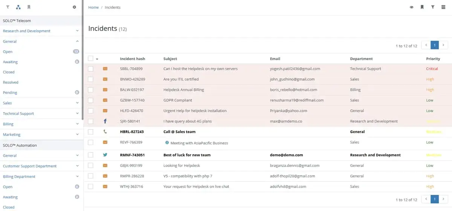
Task: Go to Home in the breadcrumb
Action: pos(93,8)
